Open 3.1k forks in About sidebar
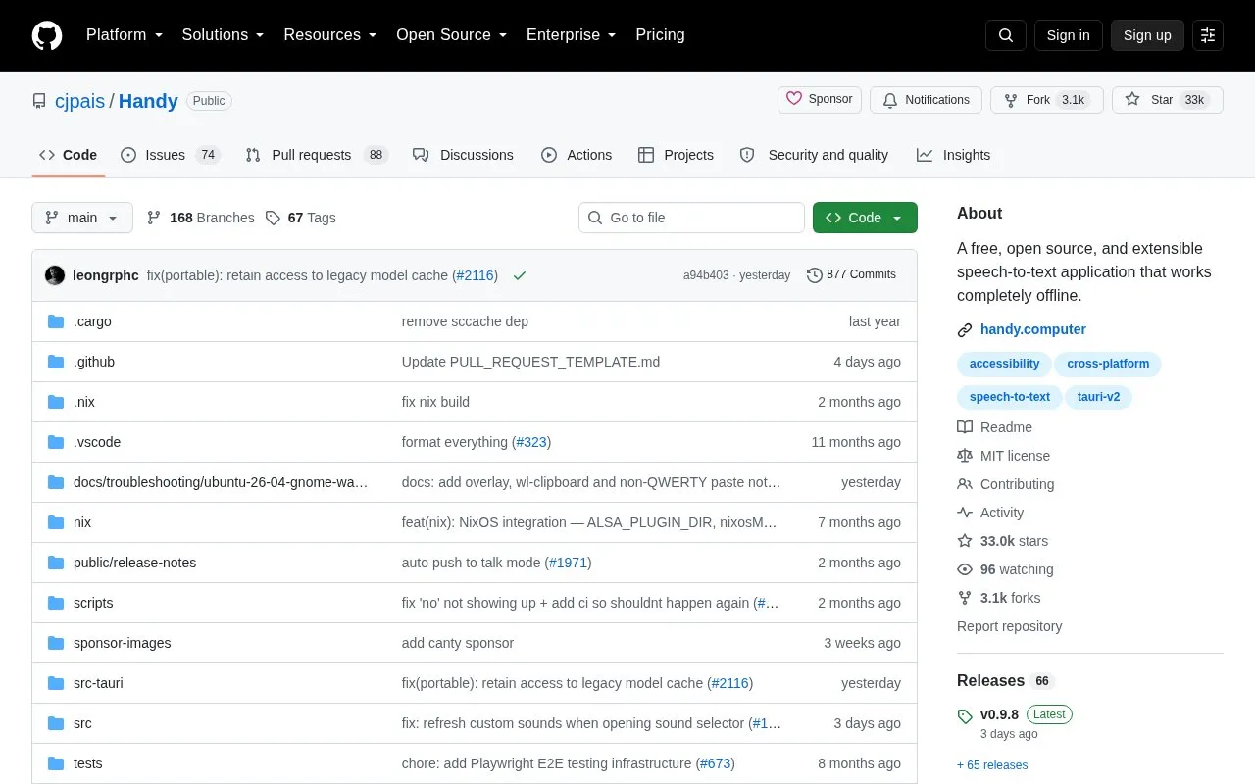Image resolution: width=1255 pixels, height=784 pixels. pos(1010,598)
